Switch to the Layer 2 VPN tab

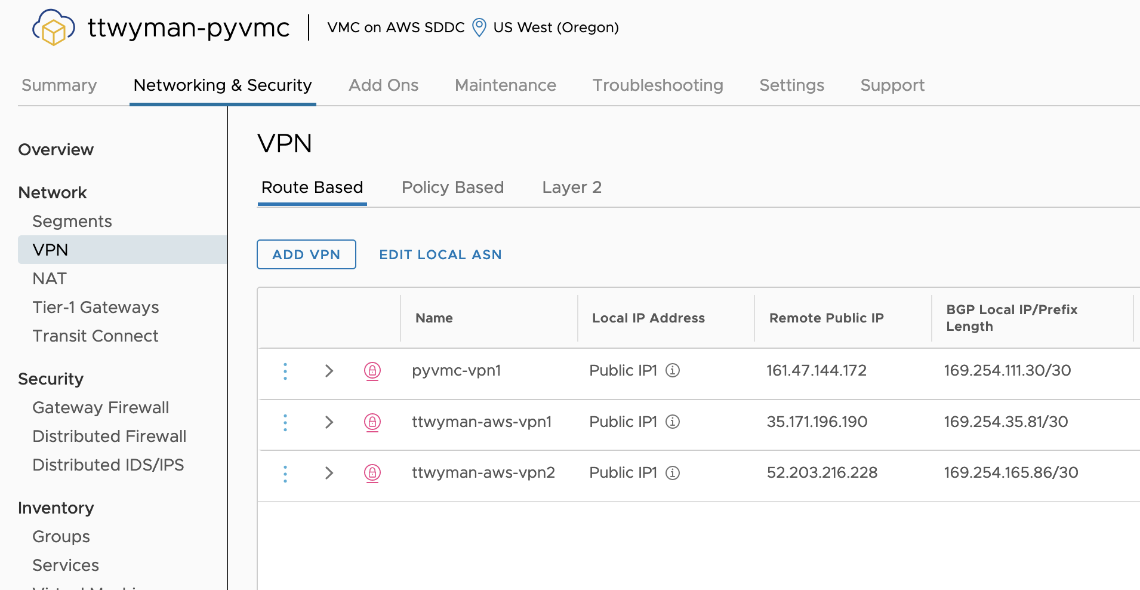click(x=571, y=188)
